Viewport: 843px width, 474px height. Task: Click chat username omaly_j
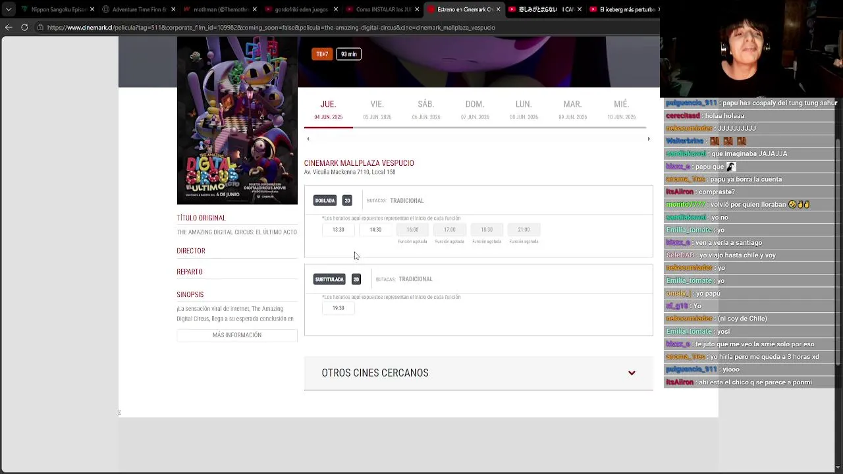(x=678, y=293)
